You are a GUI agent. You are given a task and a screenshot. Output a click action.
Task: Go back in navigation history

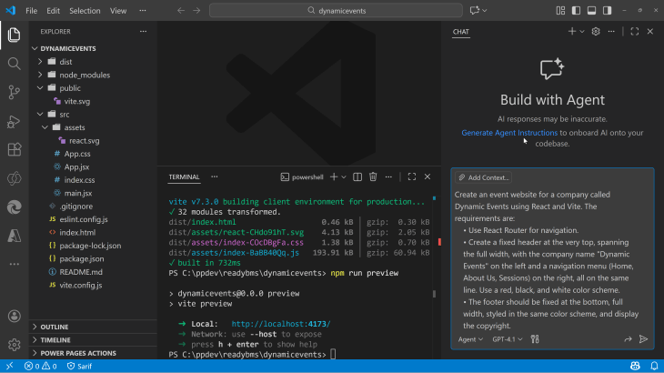point(181,11)
